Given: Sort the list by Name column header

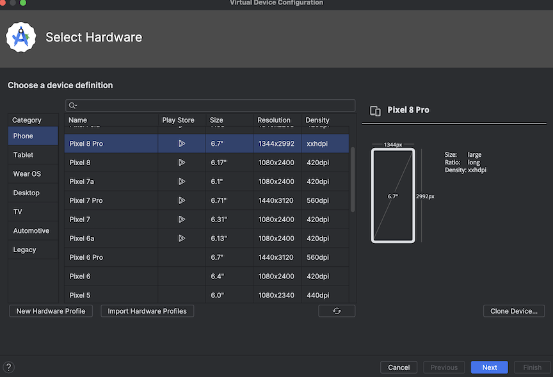Looking at the screenshot, I should tap(78, 120).
